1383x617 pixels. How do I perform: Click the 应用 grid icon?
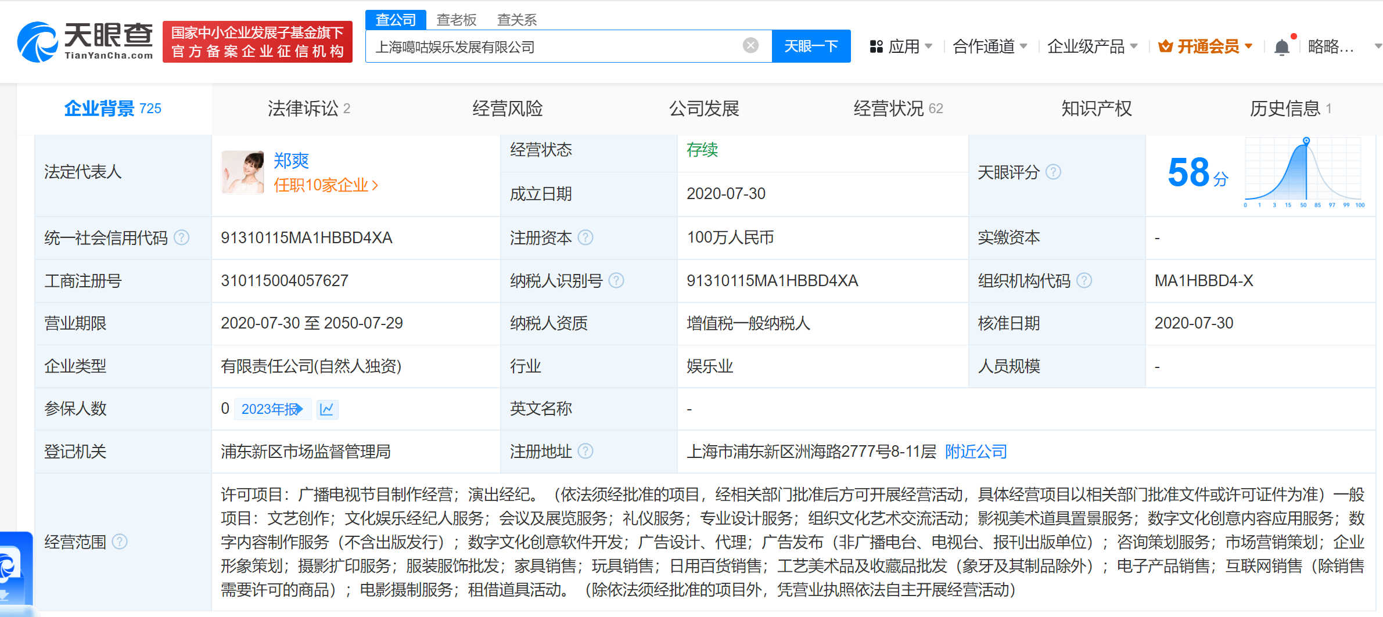pyautogui.click(x=877, y=46)
